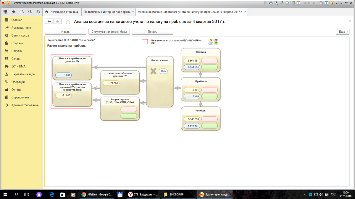Click the pink field in Доходы block
Screen dimensions: 355x199
tap(209, 61)
